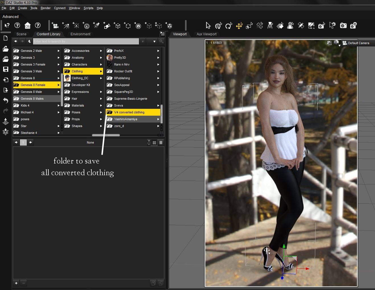The height and width of the screenshot is (290, 375).
Task: Switch to grid icon view in content pane
Action: pos(154,142)
